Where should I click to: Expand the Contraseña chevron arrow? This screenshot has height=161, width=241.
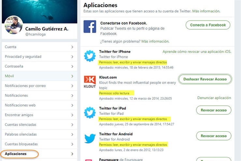point(72,66)
